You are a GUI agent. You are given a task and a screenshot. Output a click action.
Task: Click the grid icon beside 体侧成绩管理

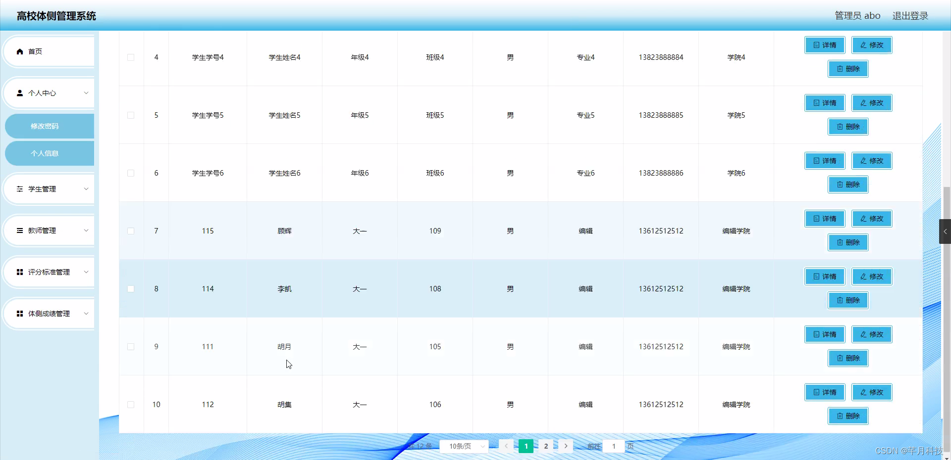pyautogui.click(x=20, y=314)
